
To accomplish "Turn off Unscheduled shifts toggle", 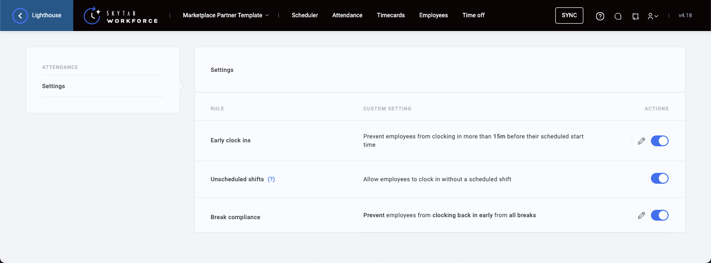I will (x=659, y=178).
